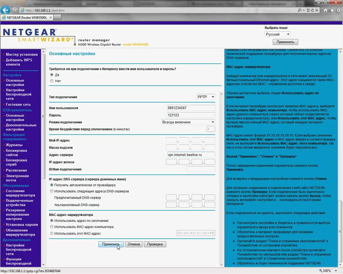Open Резервное копирование настроек link
Image resolution: width=343 pixels, height=274 pixels.
17,214
